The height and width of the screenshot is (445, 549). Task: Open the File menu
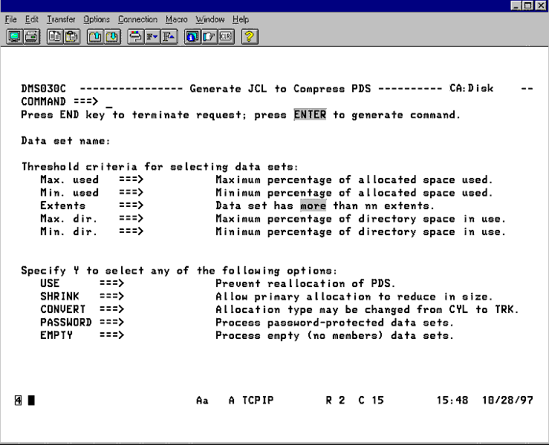pos(11,19)
